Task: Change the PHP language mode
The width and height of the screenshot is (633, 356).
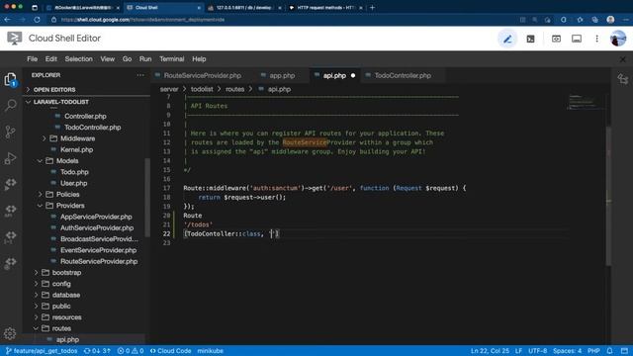Action: [x=593, y=351]
